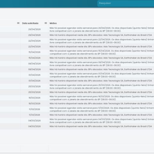Select 'Não há horário disponível' motivo for 15/04/2026
The height and width of the screenshot is (154, 154).
pos(101,58)
